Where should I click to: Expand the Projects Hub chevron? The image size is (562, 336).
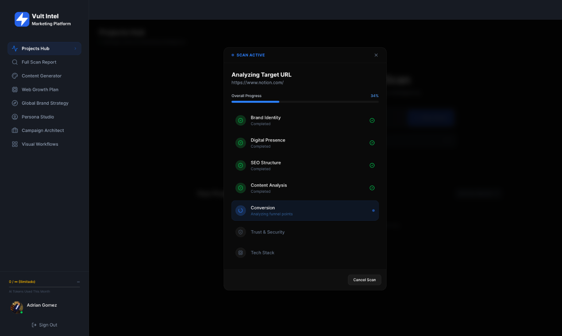pyautogui.click(x=76, y=48)
